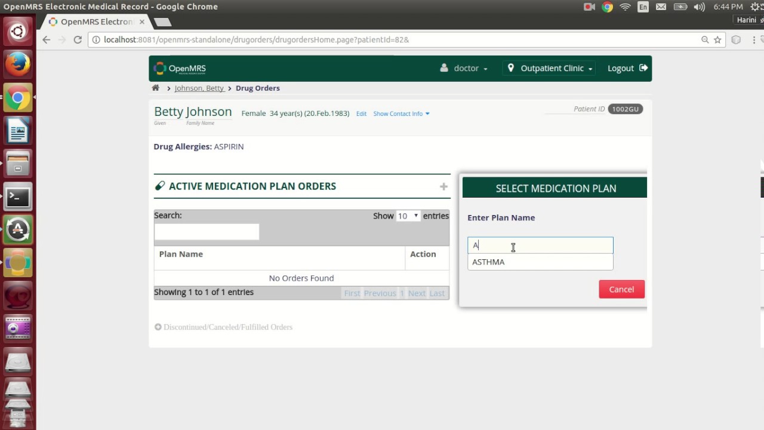Click the Patient ID badge 1002GU
The width and height of the screenshot is (764, 430).
(625, 109)
